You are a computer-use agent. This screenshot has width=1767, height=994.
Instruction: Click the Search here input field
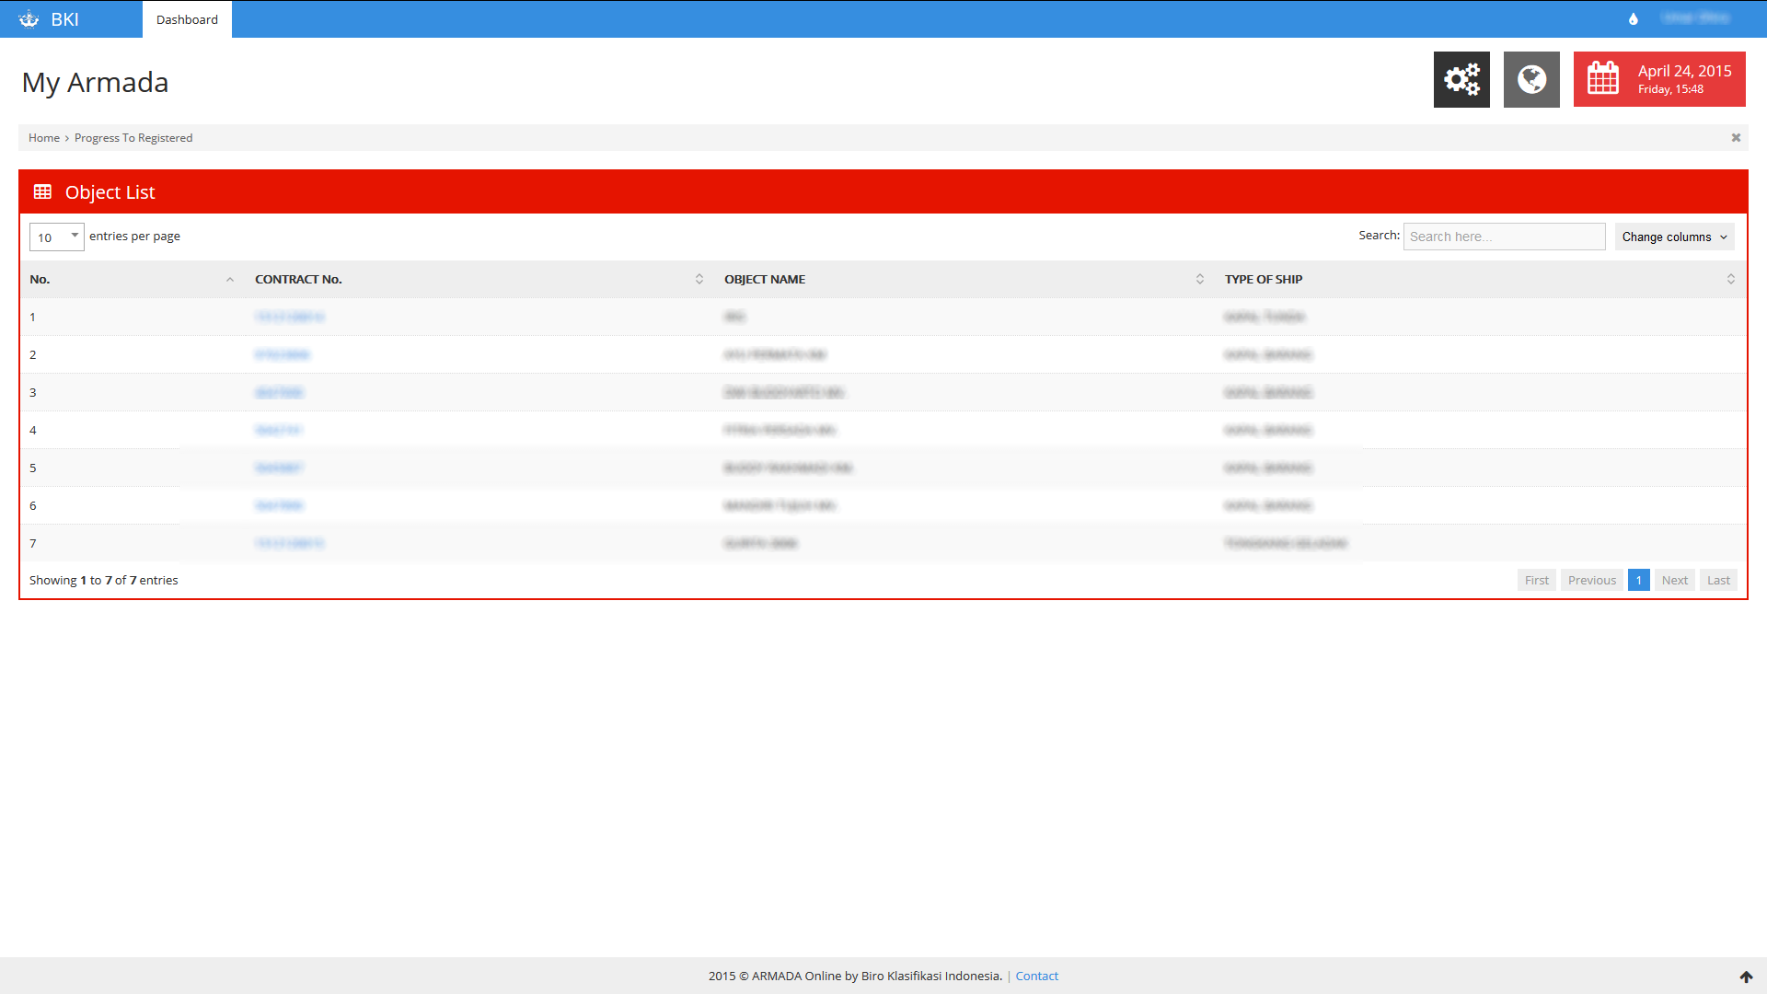(1504, 237)
